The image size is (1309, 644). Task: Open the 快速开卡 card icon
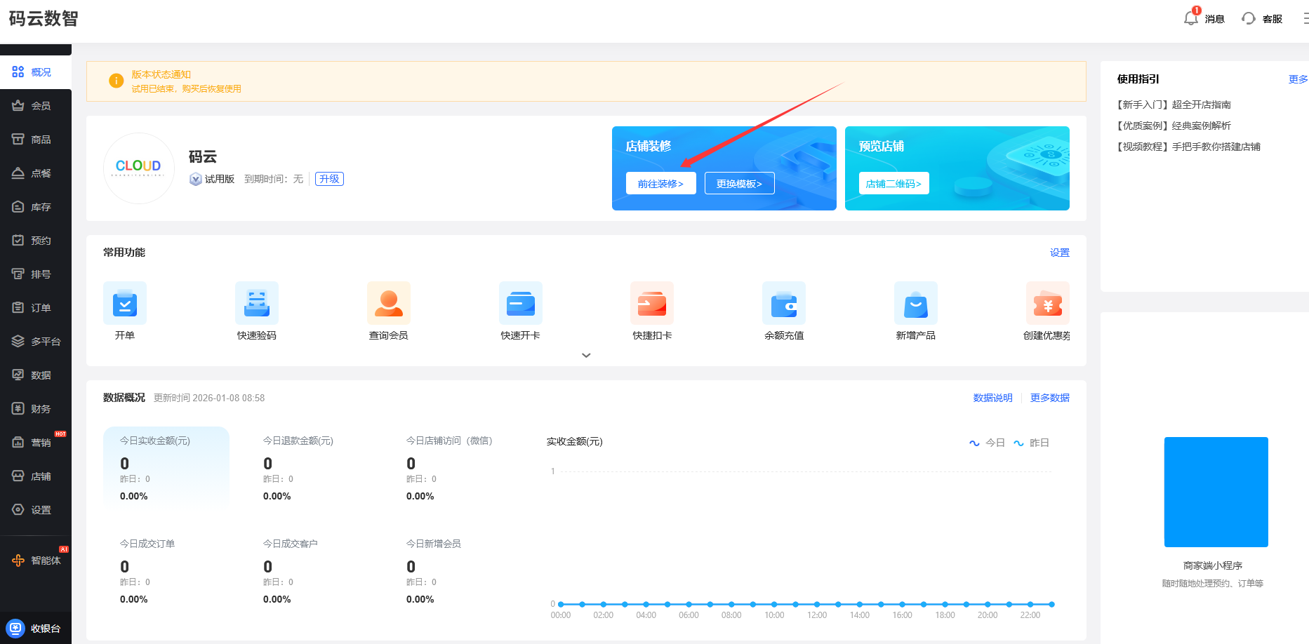521,303
